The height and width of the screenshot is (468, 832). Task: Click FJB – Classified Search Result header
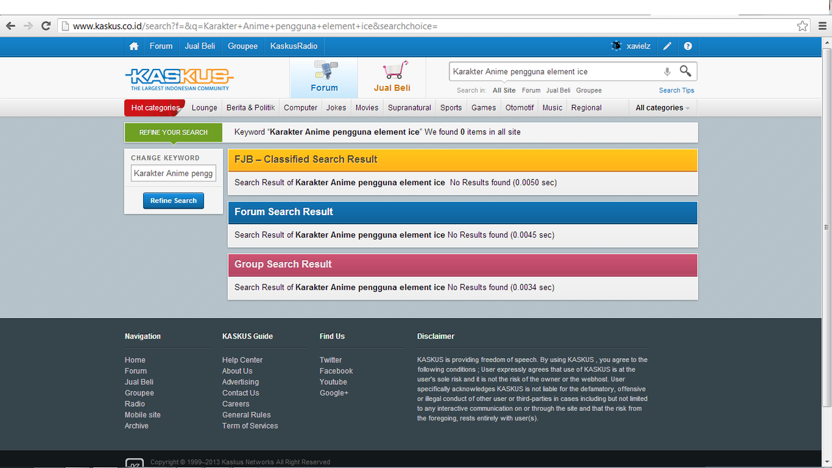click(x=463, y=159)
